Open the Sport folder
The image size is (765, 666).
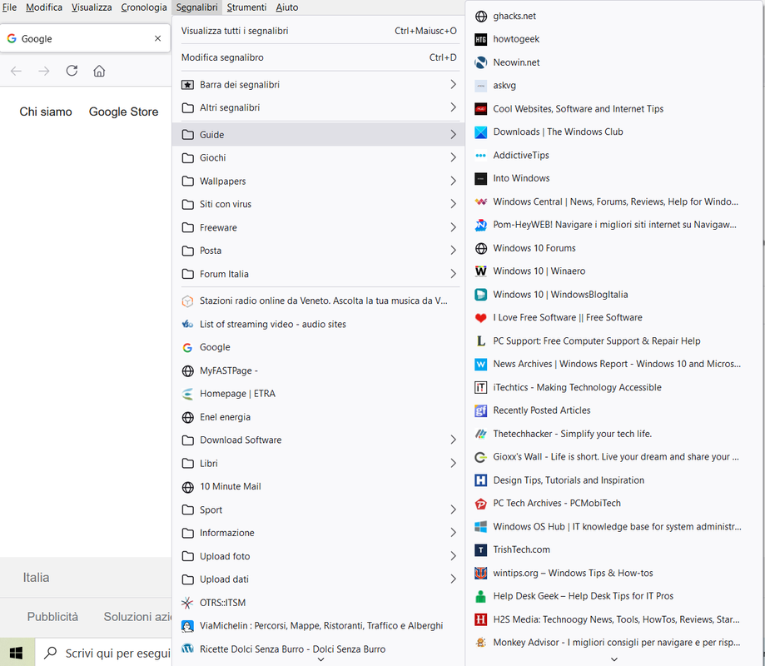pos(319,509)
